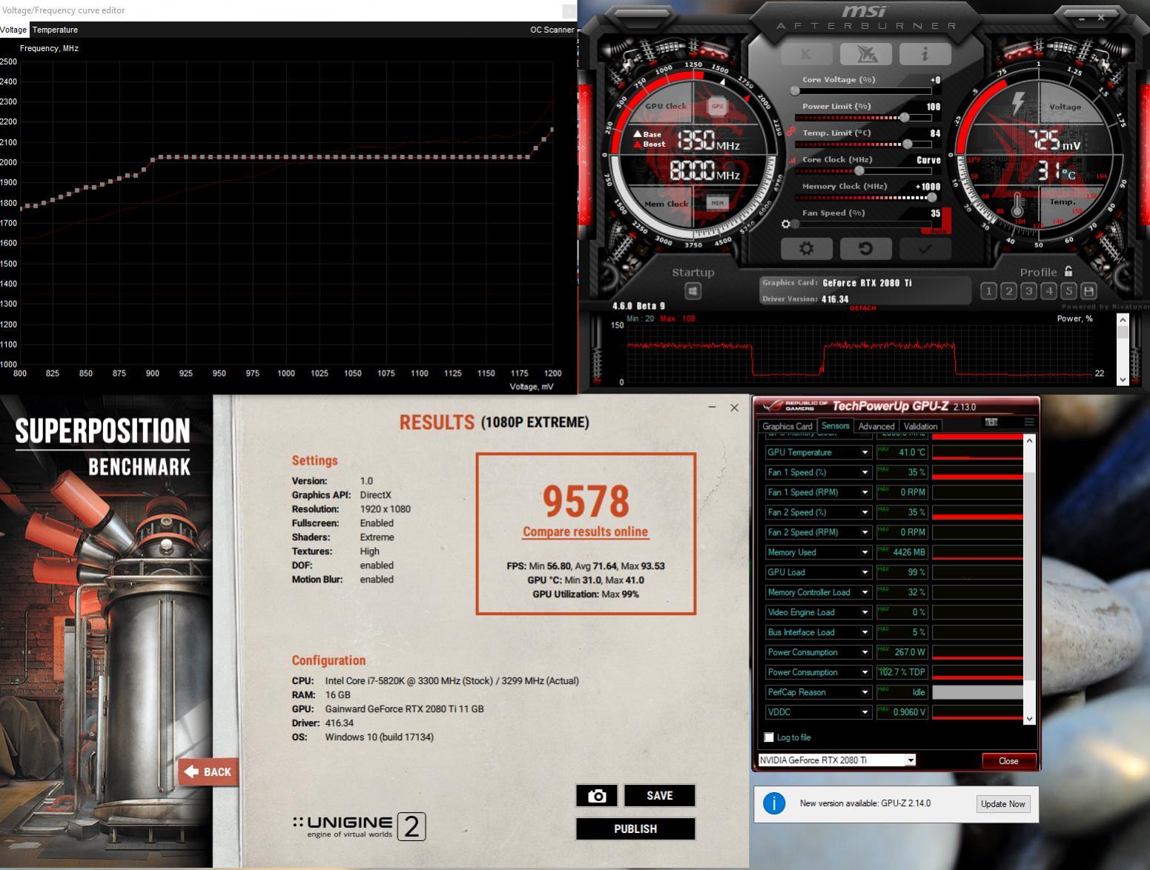
Task: Expand Fan 2 Speed (RPM) dropdown
Action: click(x=865, y=533)
